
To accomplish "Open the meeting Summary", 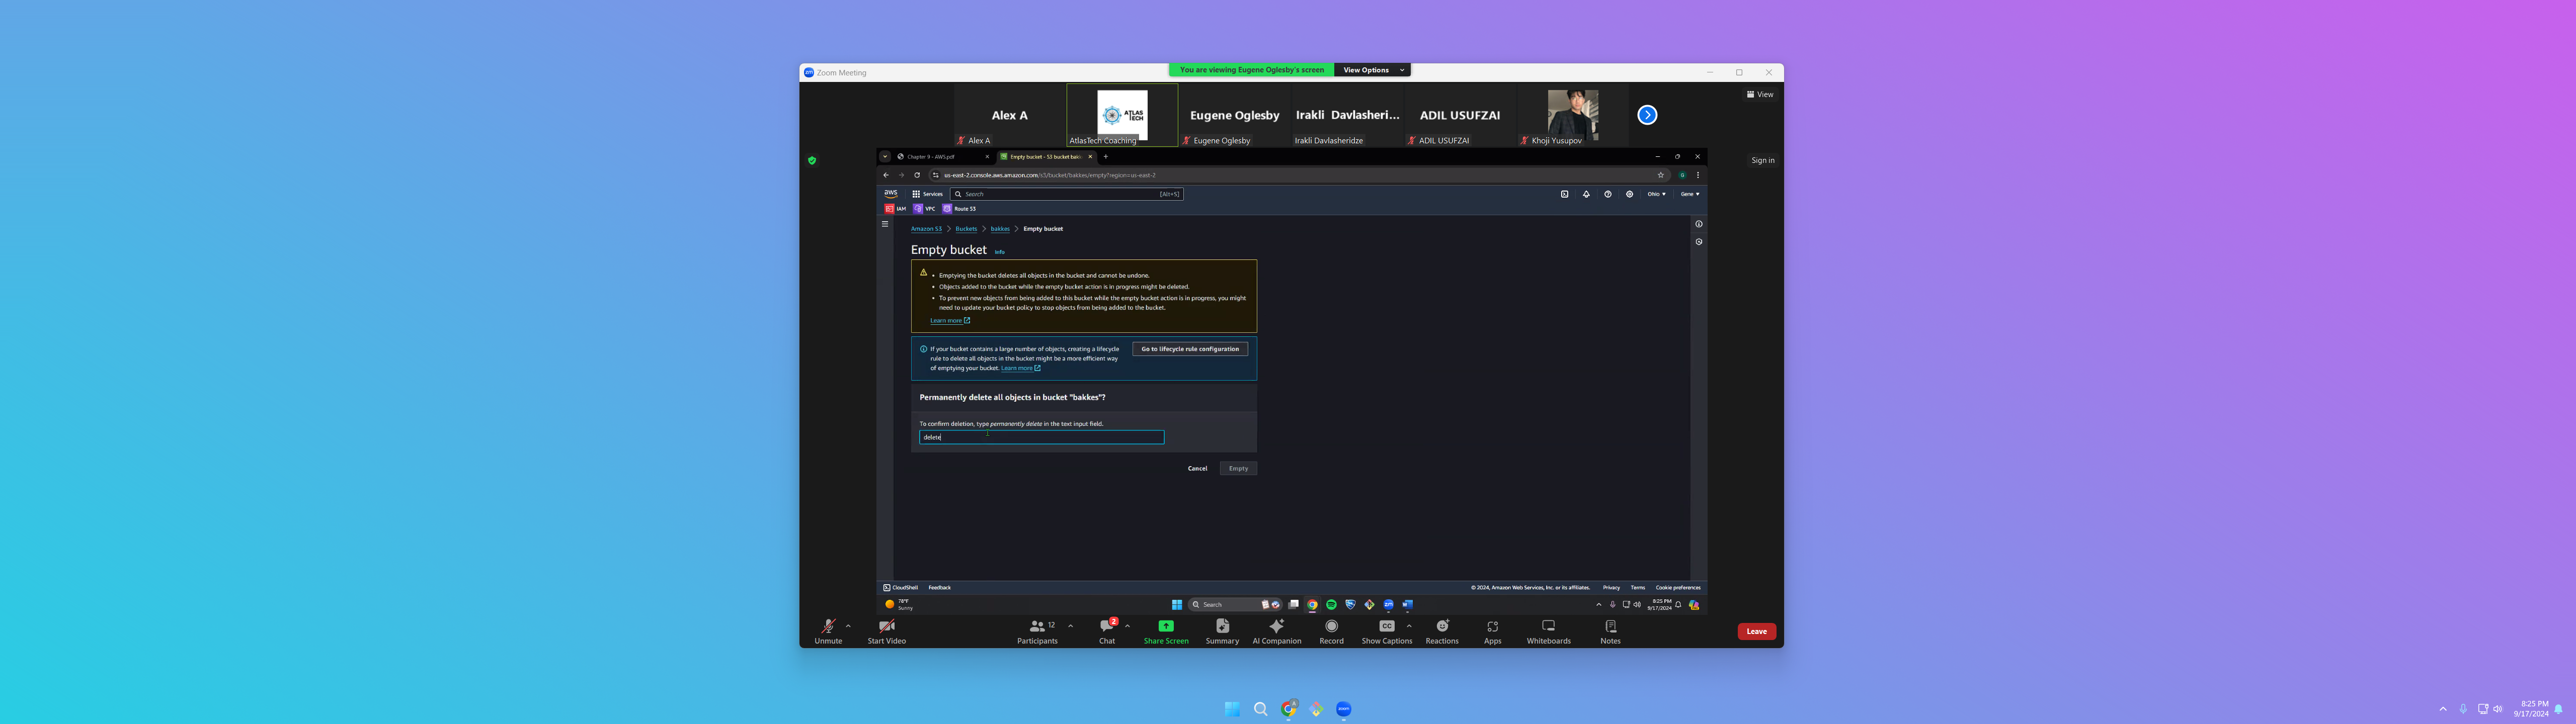I will [x=1222, y=630].
